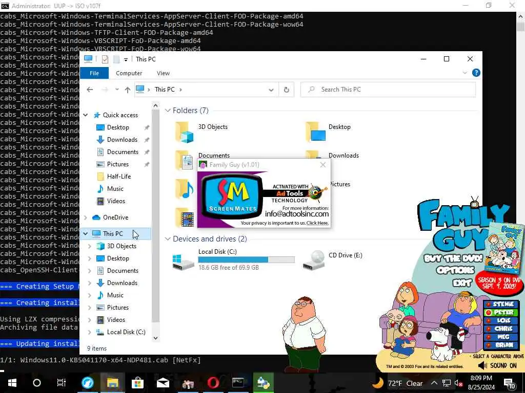Expand 3D Objects under This PC
Viewport: 525px width, 393px height.
point(89,246)
